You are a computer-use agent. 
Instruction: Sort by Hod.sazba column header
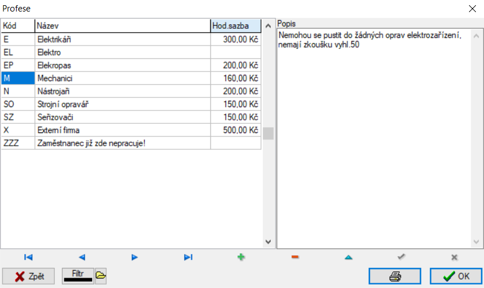pos(236,25)
